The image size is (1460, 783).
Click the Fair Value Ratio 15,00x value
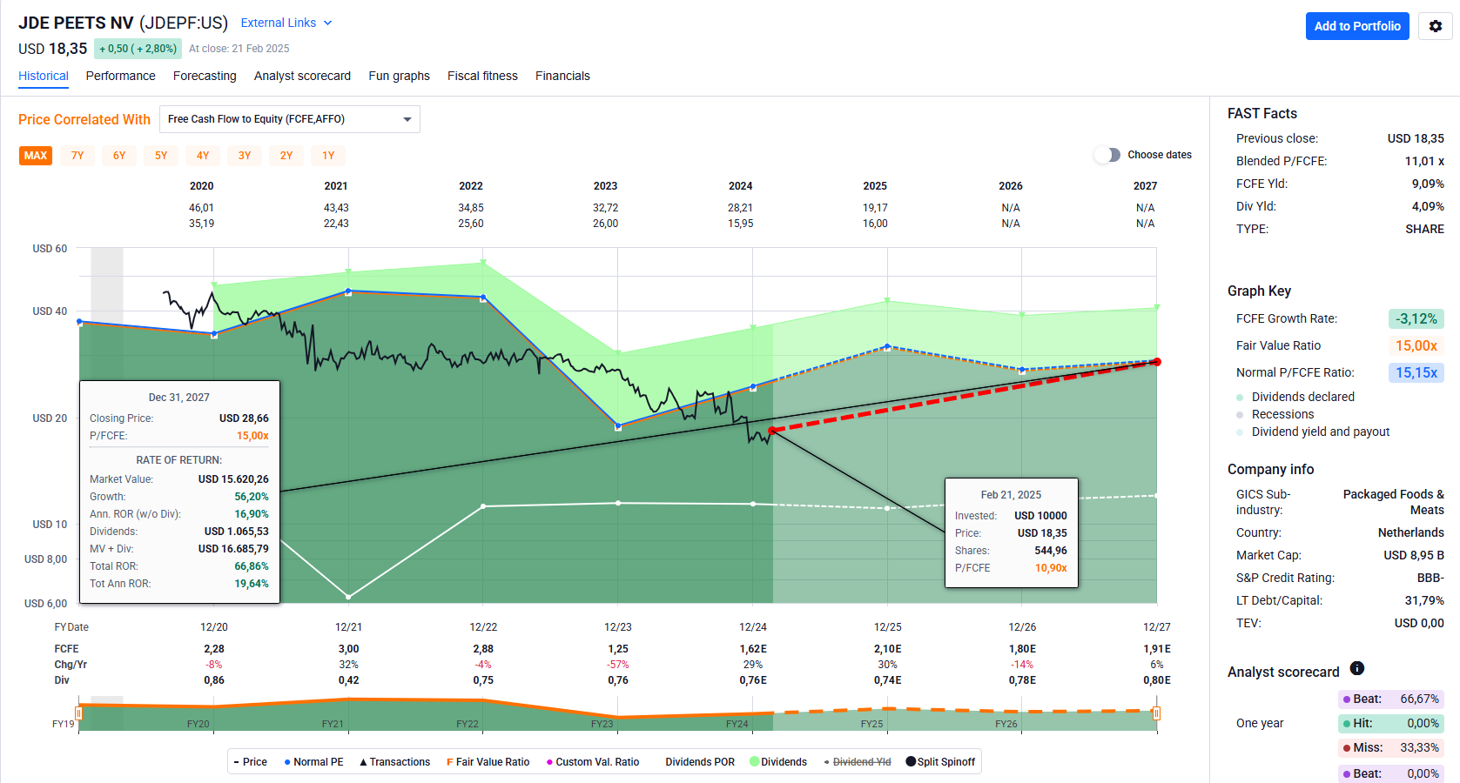point(1416,345)
